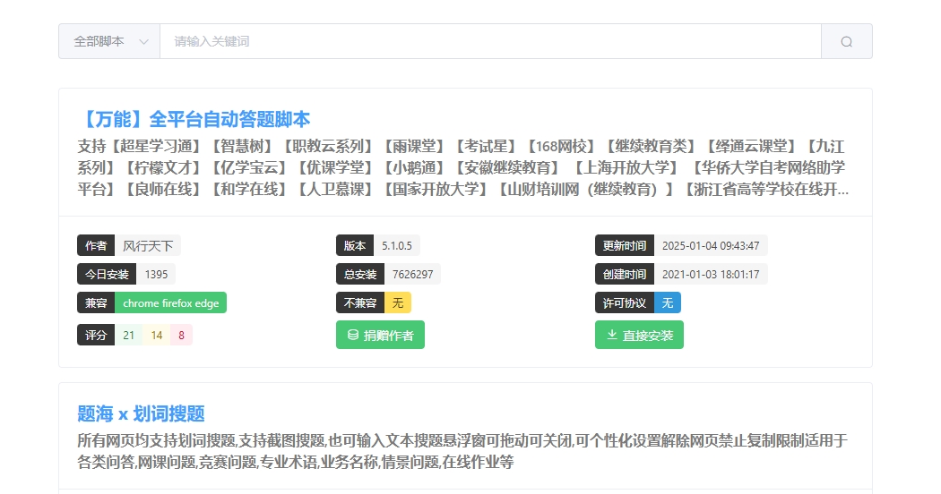
Task: Click the 评分 label badge
Action: click(96, 335)
